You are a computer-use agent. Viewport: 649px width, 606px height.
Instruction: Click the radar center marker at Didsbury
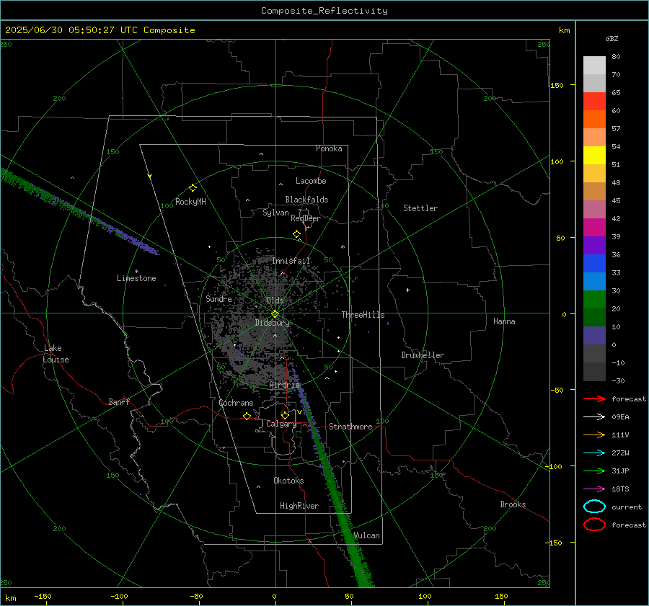[275, 314]
